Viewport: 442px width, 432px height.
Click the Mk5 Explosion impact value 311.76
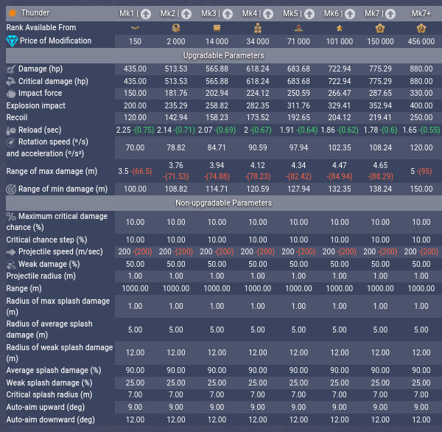[298, 105]
